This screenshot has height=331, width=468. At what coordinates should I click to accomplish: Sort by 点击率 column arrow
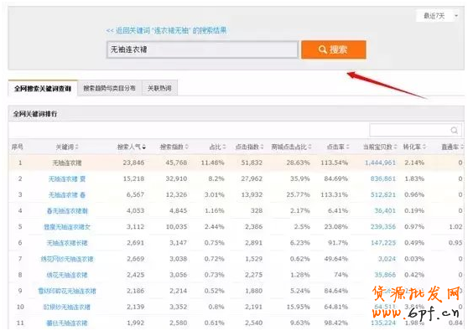[348, 147]
